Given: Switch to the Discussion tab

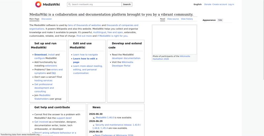Looking at the screenshot, I should click(x=47, y=19).
